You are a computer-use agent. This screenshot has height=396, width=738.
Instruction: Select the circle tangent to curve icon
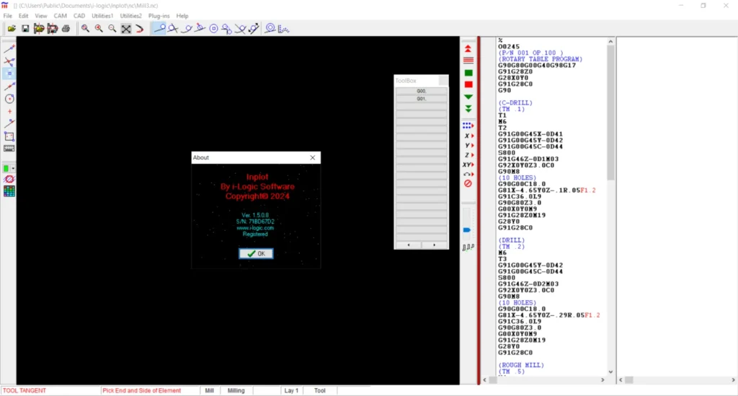pyautogui.click(x=187, y=29)
